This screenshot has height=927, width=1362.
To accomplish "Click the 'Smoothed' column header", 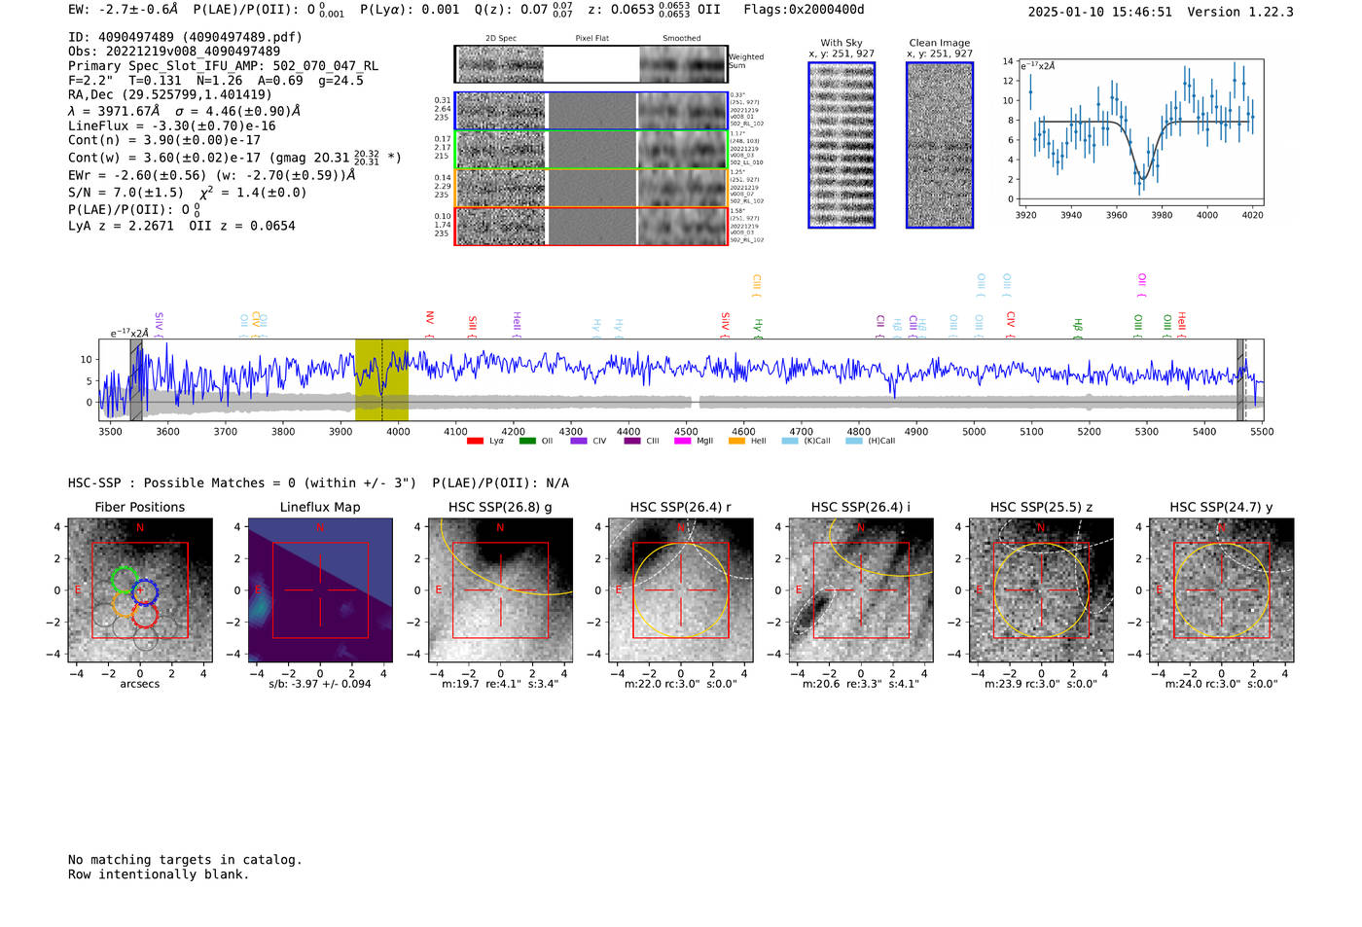I will pyautogui.click(x=681, y=39).
